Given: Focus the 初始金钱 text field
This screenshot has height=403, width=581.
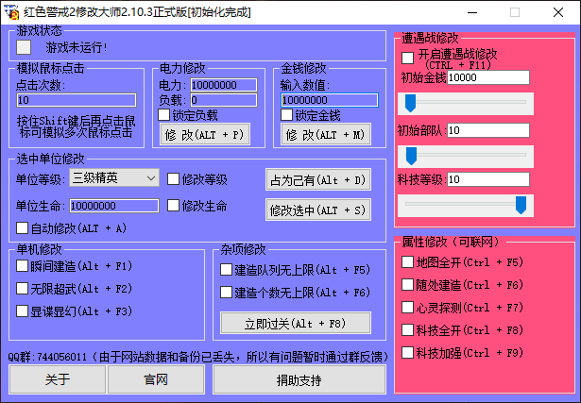Looking at the screenshot, I should [x=488, y=77].
